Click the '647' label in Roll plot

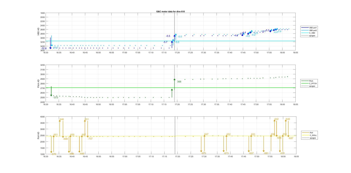[x=206, y=134]
